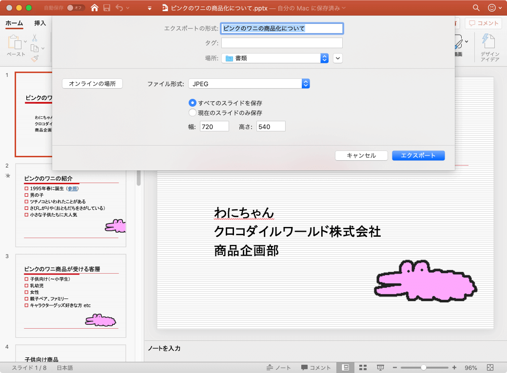
Task: Select 現在のスライドのみ保存 radio button
Action: [x=193, y=112]
